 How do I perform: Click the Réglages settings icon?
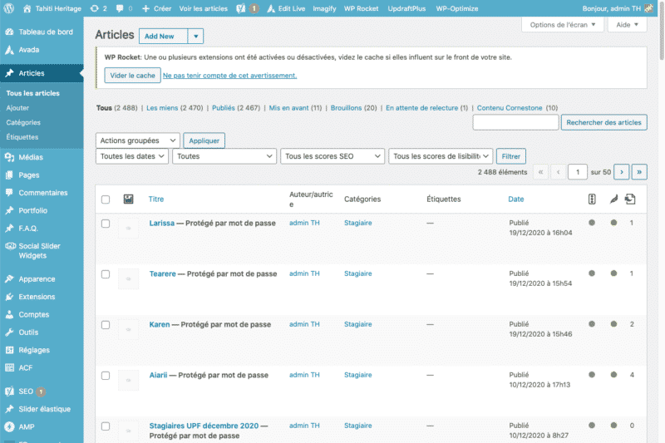click(9, 350)
